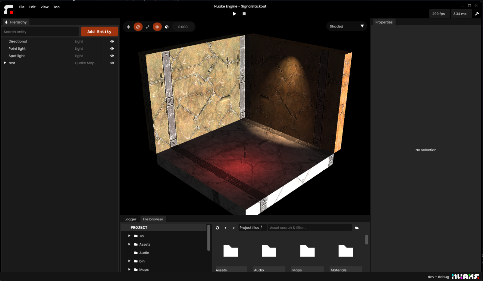
Task: Expand the Maps folder node
Action: point(129,269)
